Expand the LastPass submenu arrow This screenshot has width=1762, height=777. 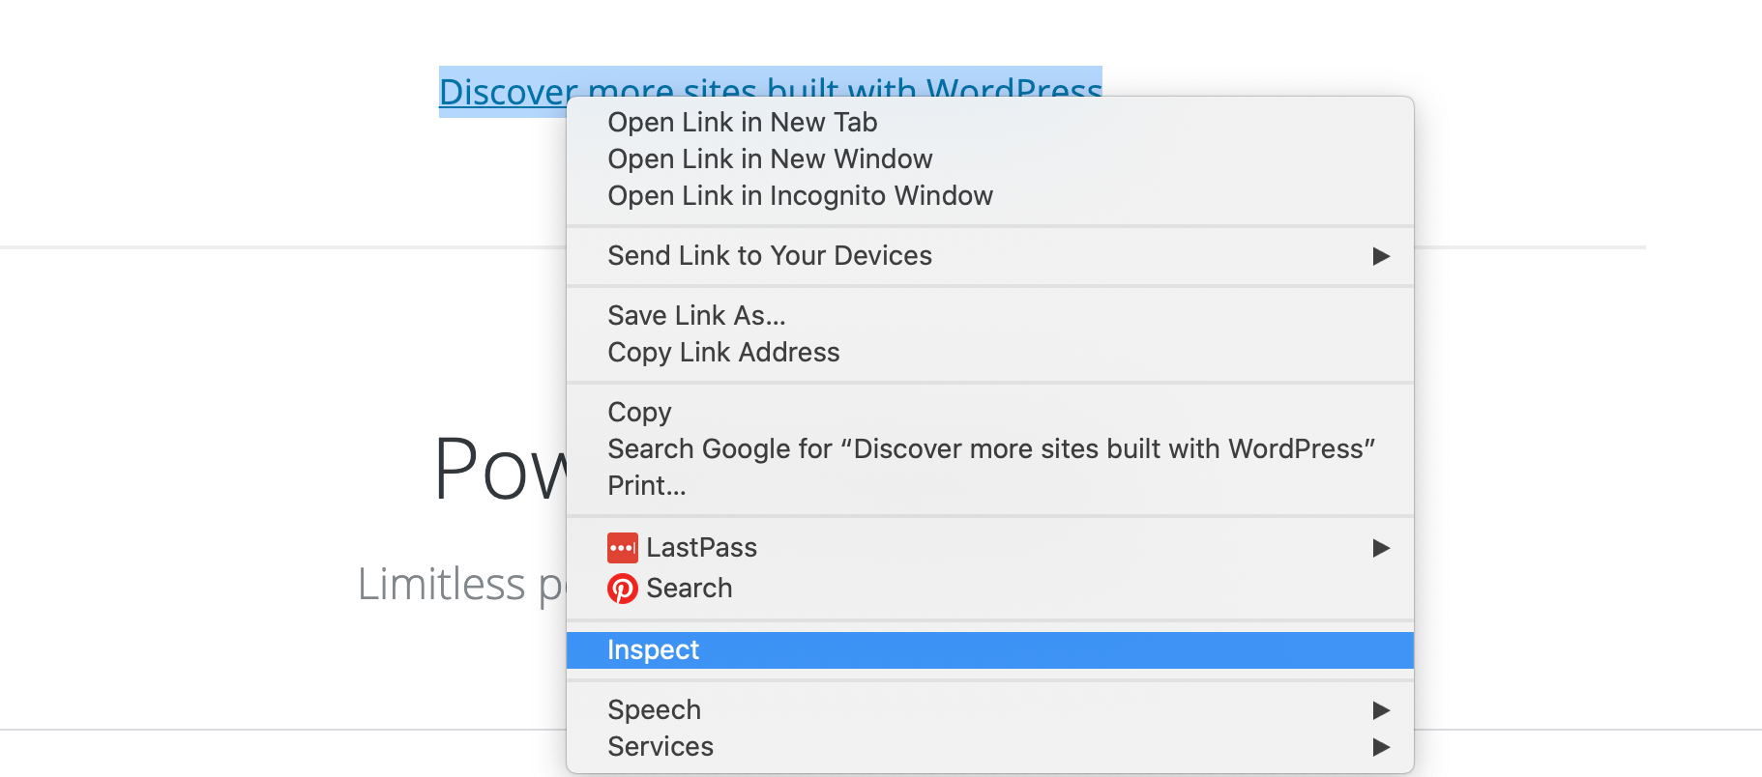pyautogui.click(x=1381, y=548)
